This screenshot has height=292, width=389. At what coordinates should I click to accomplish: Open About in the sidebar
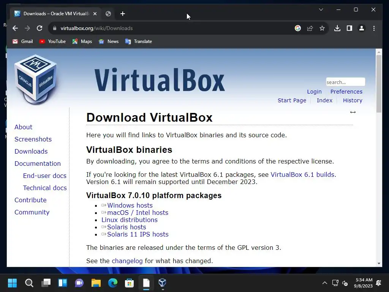click(x=23, y=127)
